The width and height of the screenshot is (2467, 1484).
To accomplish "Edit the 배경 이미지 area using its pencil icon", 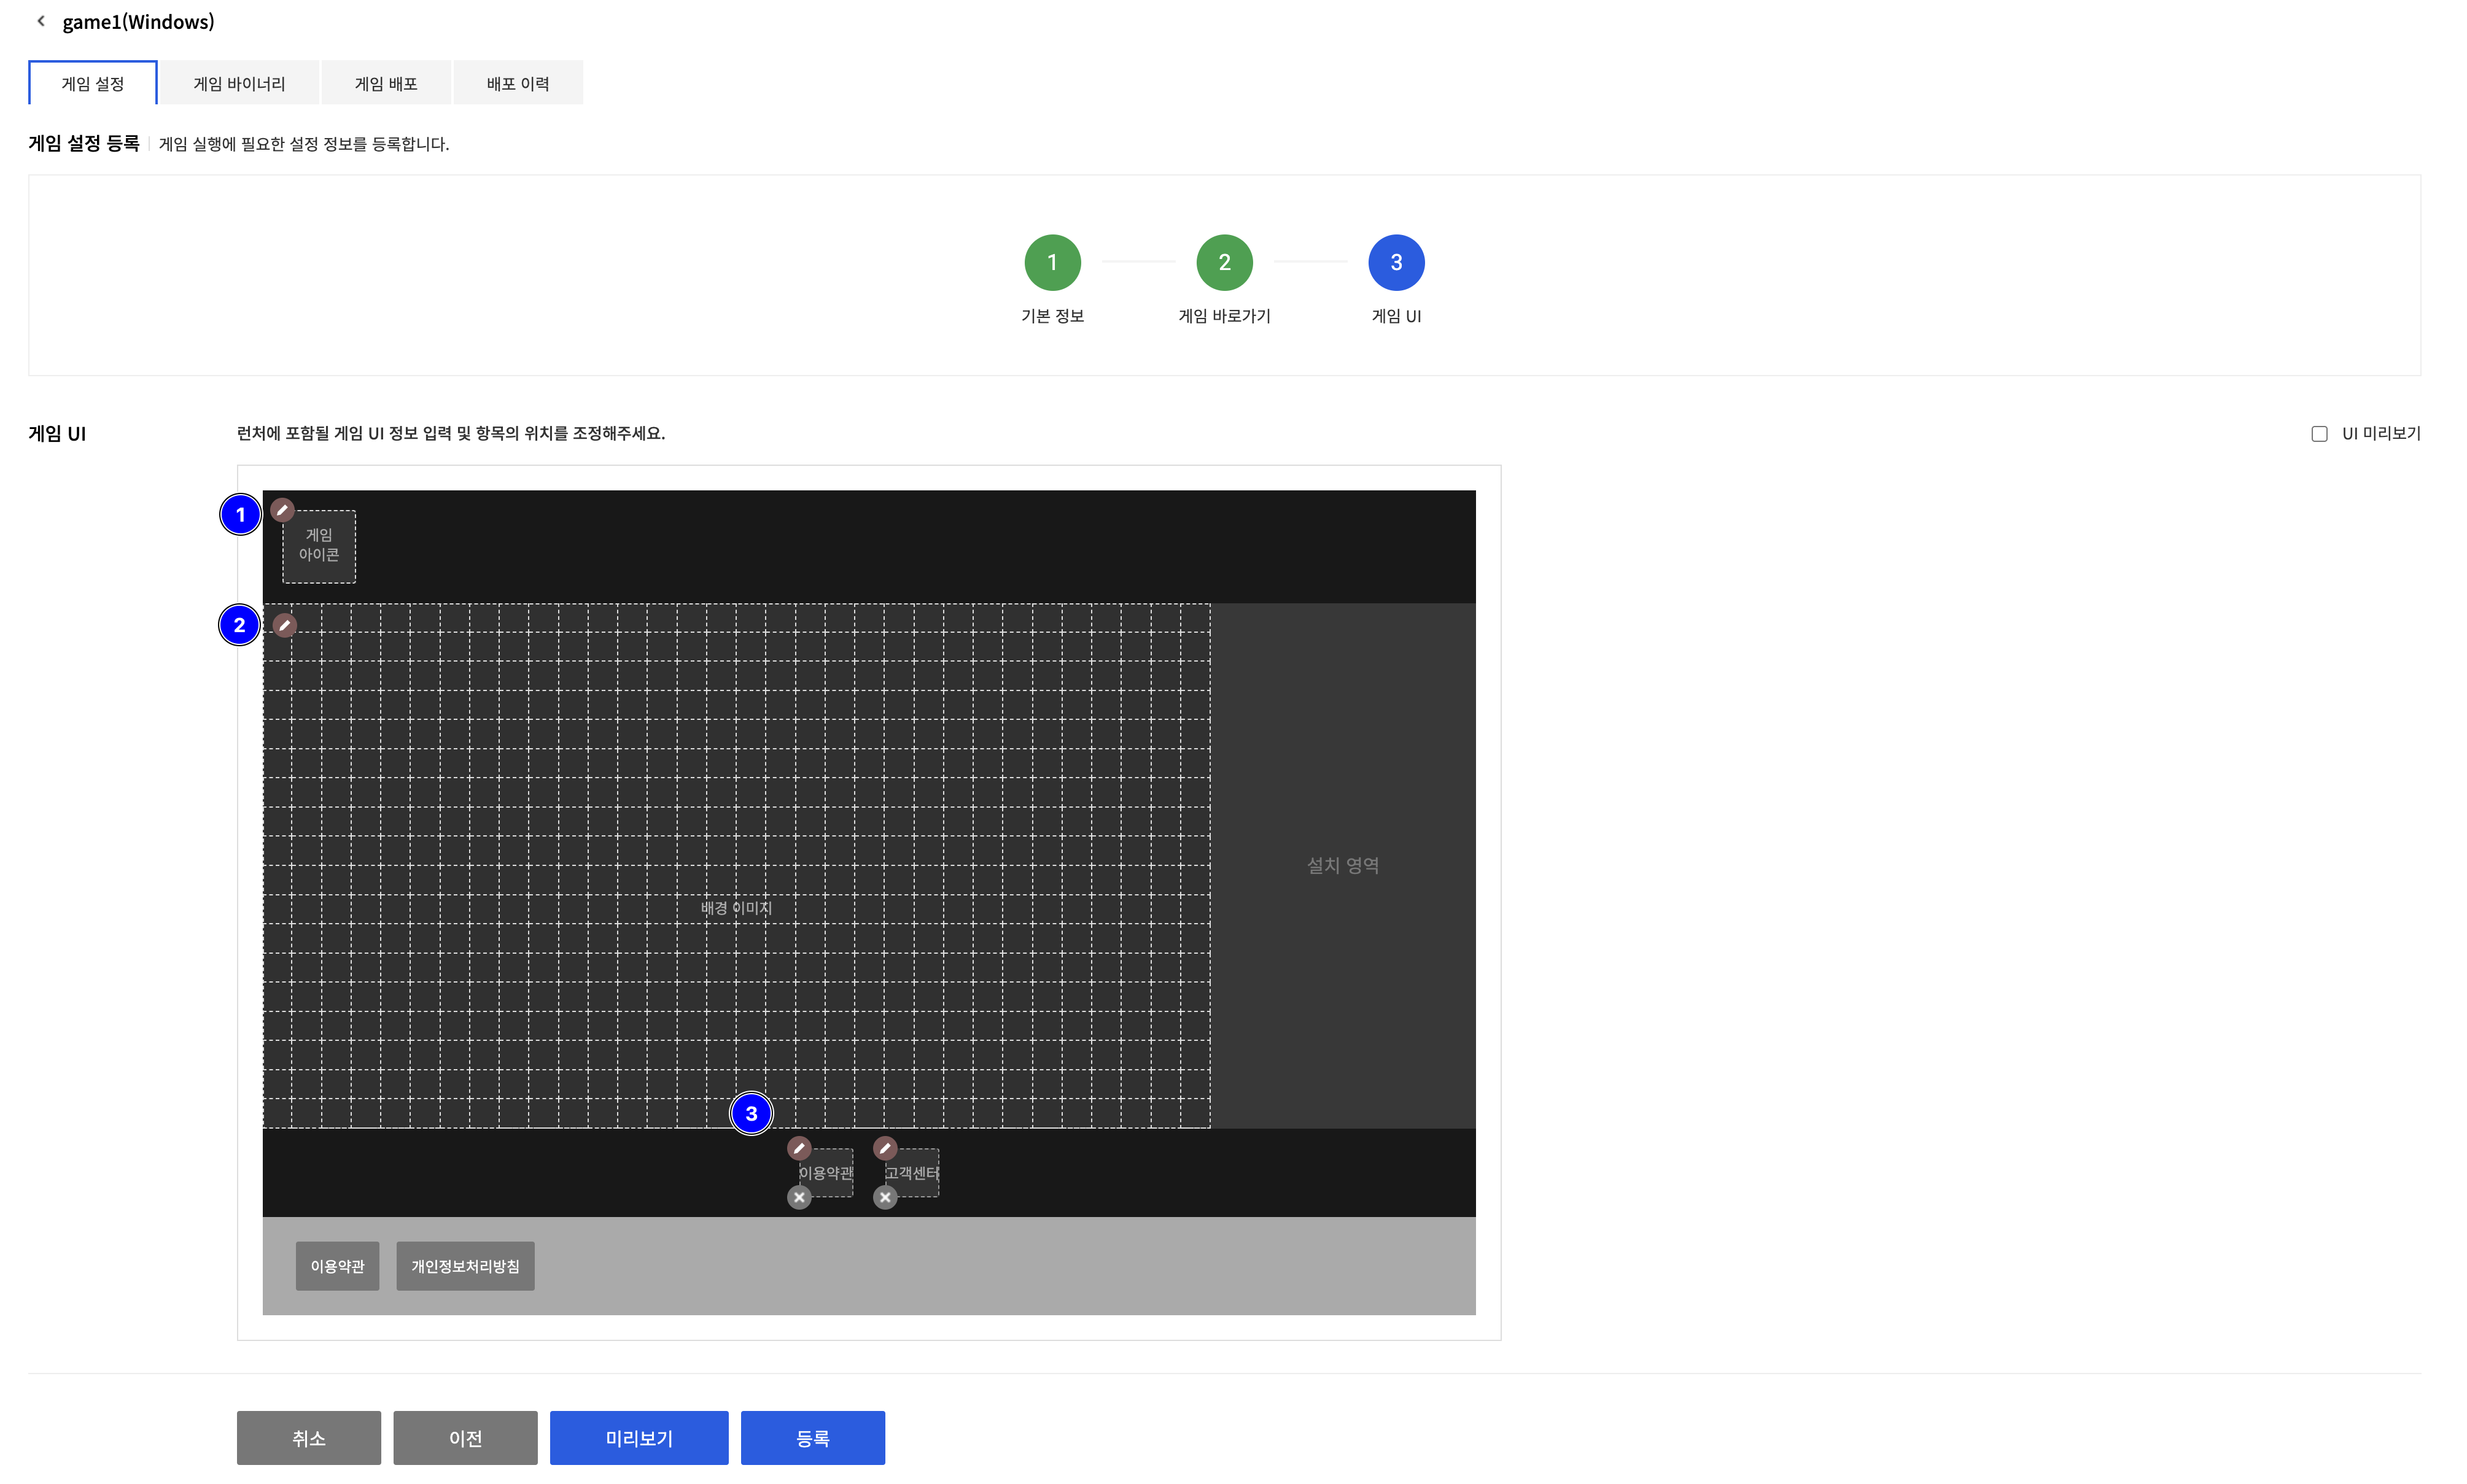I will click(x=284, y=624).
